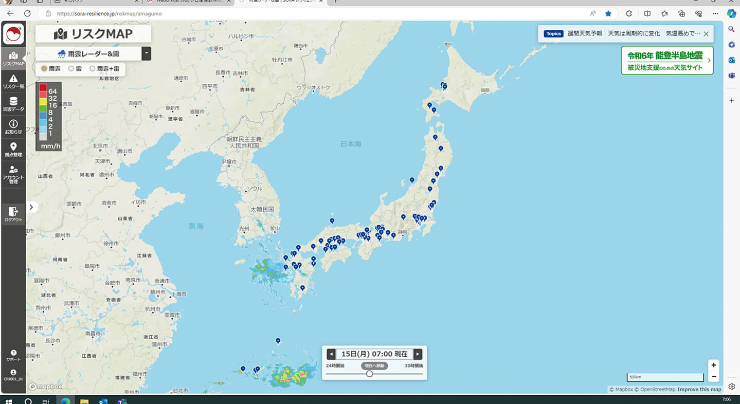The height and width of the screenshot is (404, 740).
Task: Open Edge Settings and more menu
Action: (x=715, y=13)
